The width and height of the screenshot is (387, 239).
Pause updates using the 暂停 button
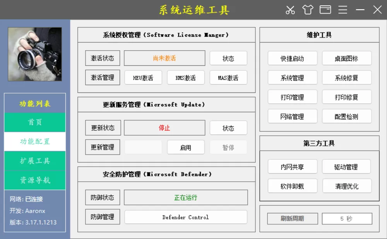(x=228, y=147)
